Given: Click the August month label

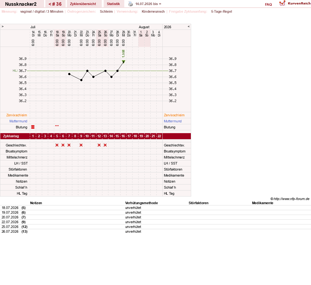Looking at the screenshot, I should point(144,27).
